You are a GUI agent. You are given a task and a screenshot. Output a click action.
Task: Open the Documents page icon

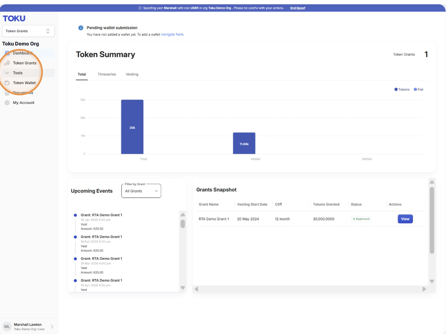click(x=7, y=93)
